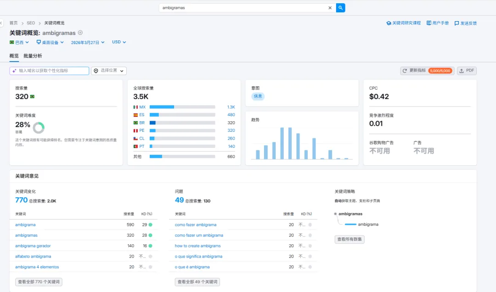Image resolution: width=496 pixels, height=292 pixels.
Task: Click the $0.42 CPC value
Action: click(x=379, y=96)
